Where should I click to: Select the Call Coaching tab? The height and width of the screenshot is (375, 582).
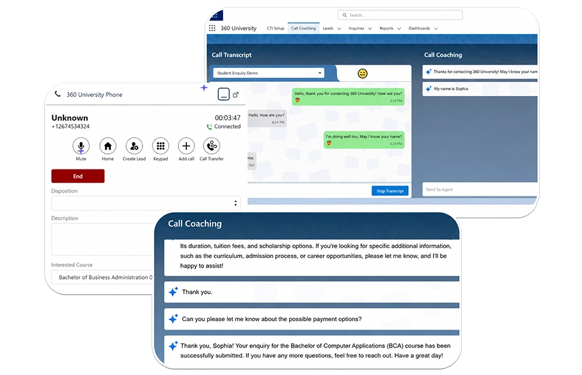click(x=303, y=28)
